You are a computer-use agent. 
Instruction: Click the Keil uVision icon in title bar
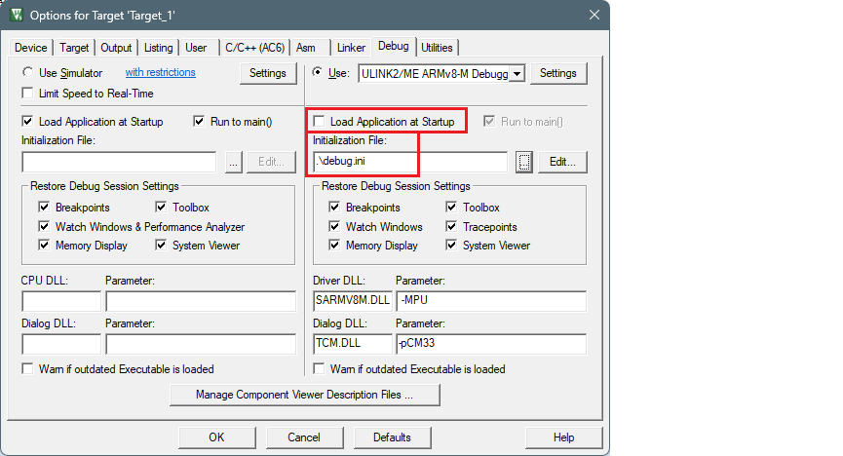pyautogui.click(x=17, y=16)
